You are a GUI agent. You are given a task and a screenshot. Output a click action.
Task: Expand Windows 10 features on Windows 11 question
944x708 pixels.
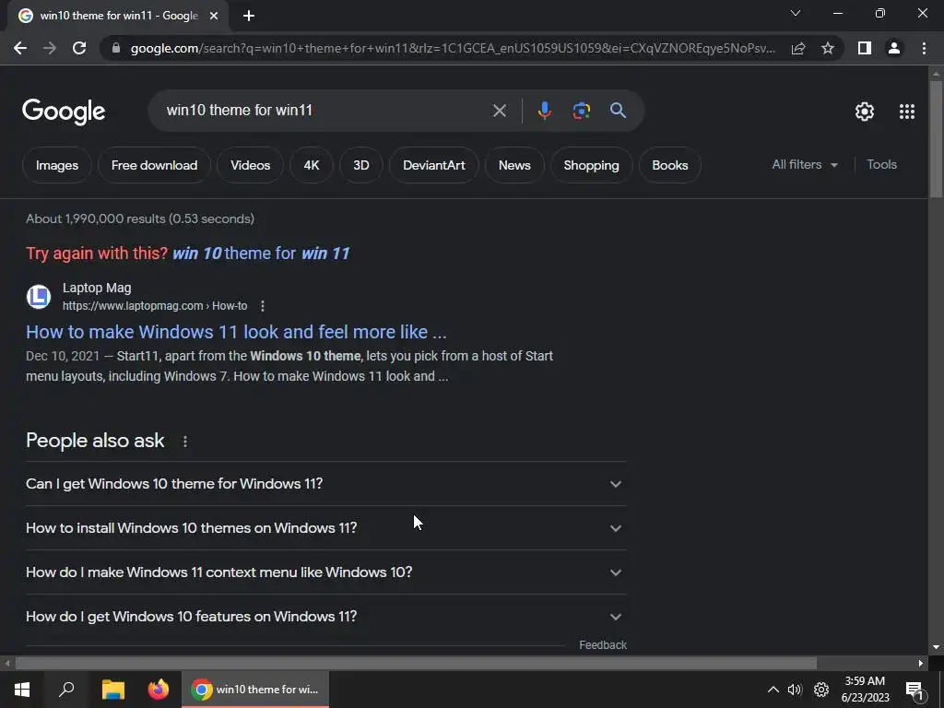click(325, 617)
